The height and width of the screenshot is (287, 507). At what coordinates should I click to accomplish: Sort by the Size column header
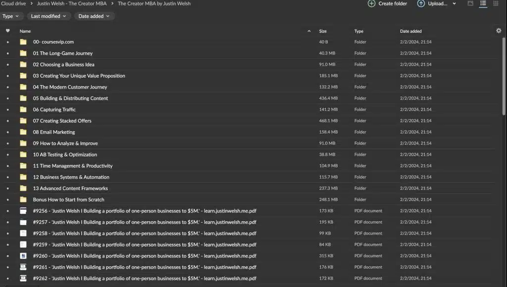pos(323,31)
